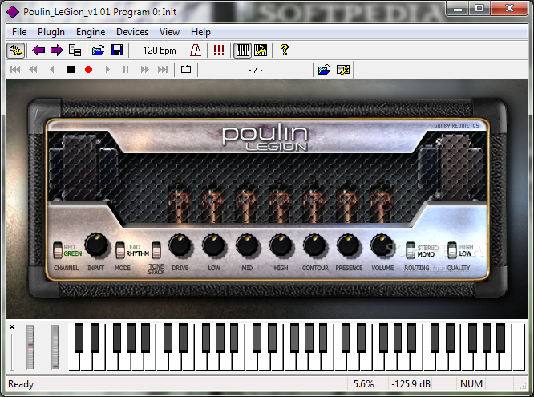Step back with the single left arrow
The height and width of the screenshot is (397, 534).
[52, 70]
